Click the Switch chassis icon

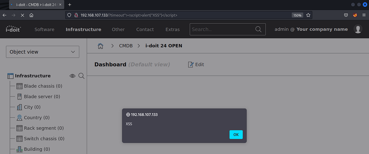tap(19, 139)
